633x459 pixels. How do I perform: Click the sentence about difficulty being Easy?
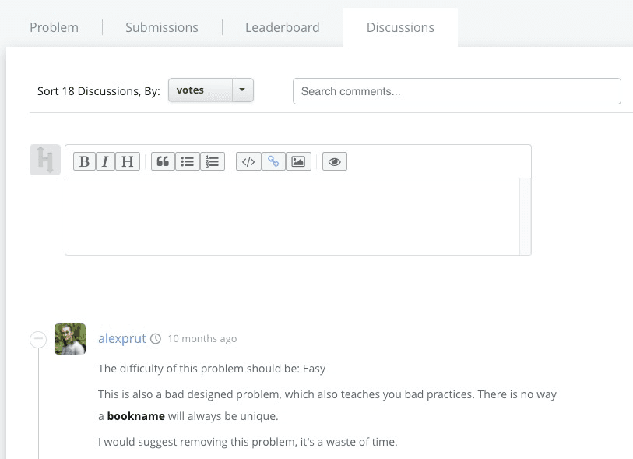click(212, 369)
